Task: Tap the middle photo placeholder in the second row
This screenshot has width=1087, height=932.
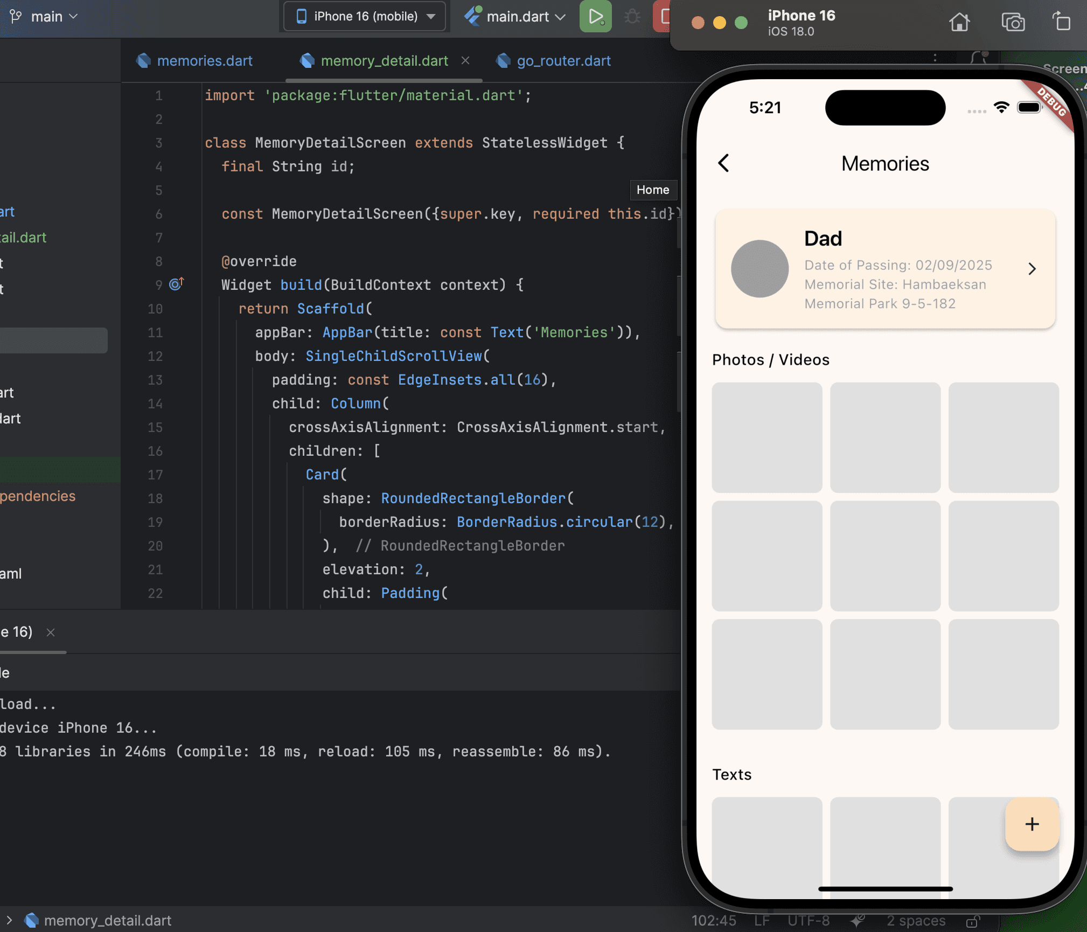Action: tap(885, 556)
